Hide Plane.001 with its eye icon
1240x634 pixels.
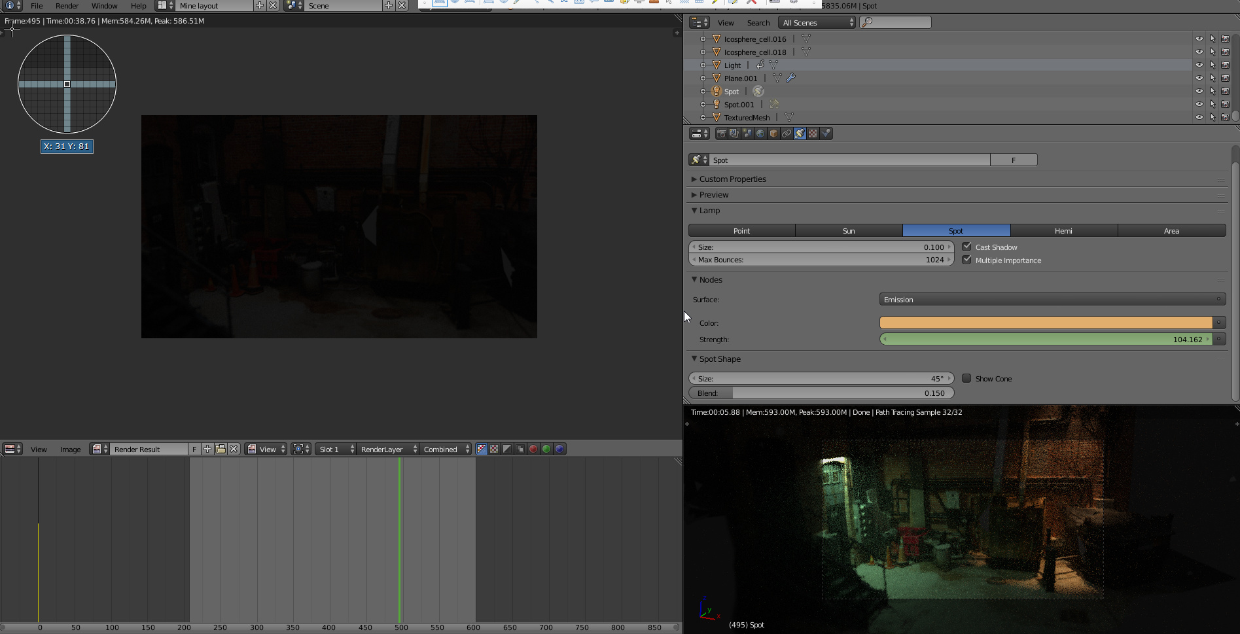(x=1199, y=78)
